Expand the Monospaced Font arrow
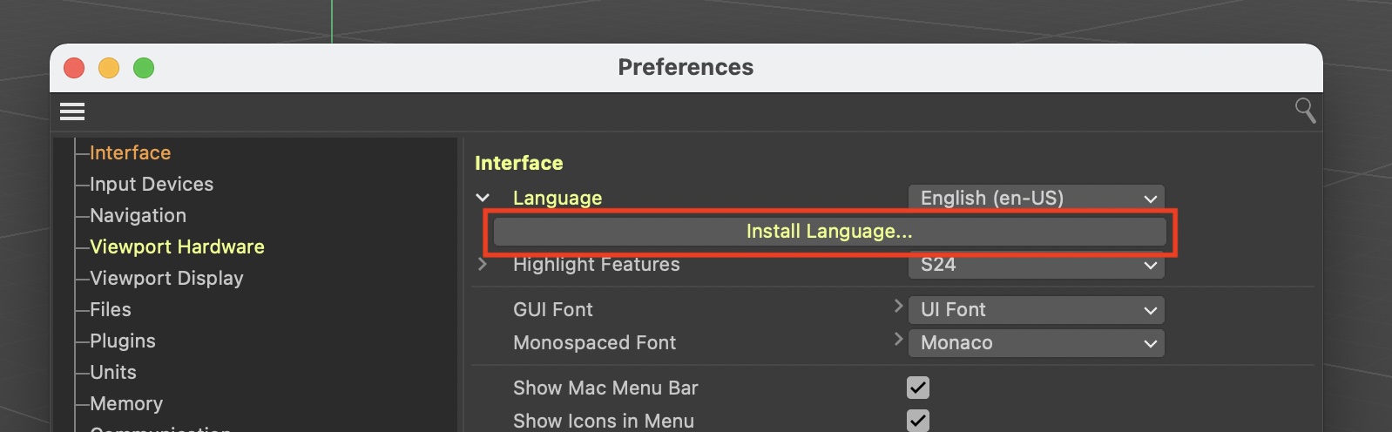 point(898,340)
